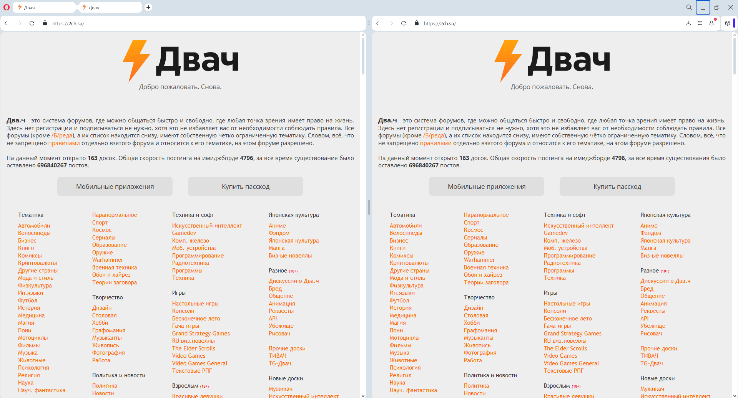Click the left pane scrollbar up arrow
738x398 pixels.
click(x=363, y=35)
